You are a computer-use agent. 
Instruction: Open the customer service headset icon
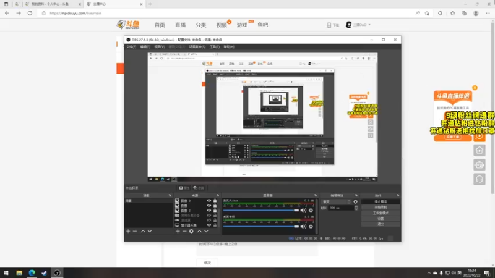479,179
